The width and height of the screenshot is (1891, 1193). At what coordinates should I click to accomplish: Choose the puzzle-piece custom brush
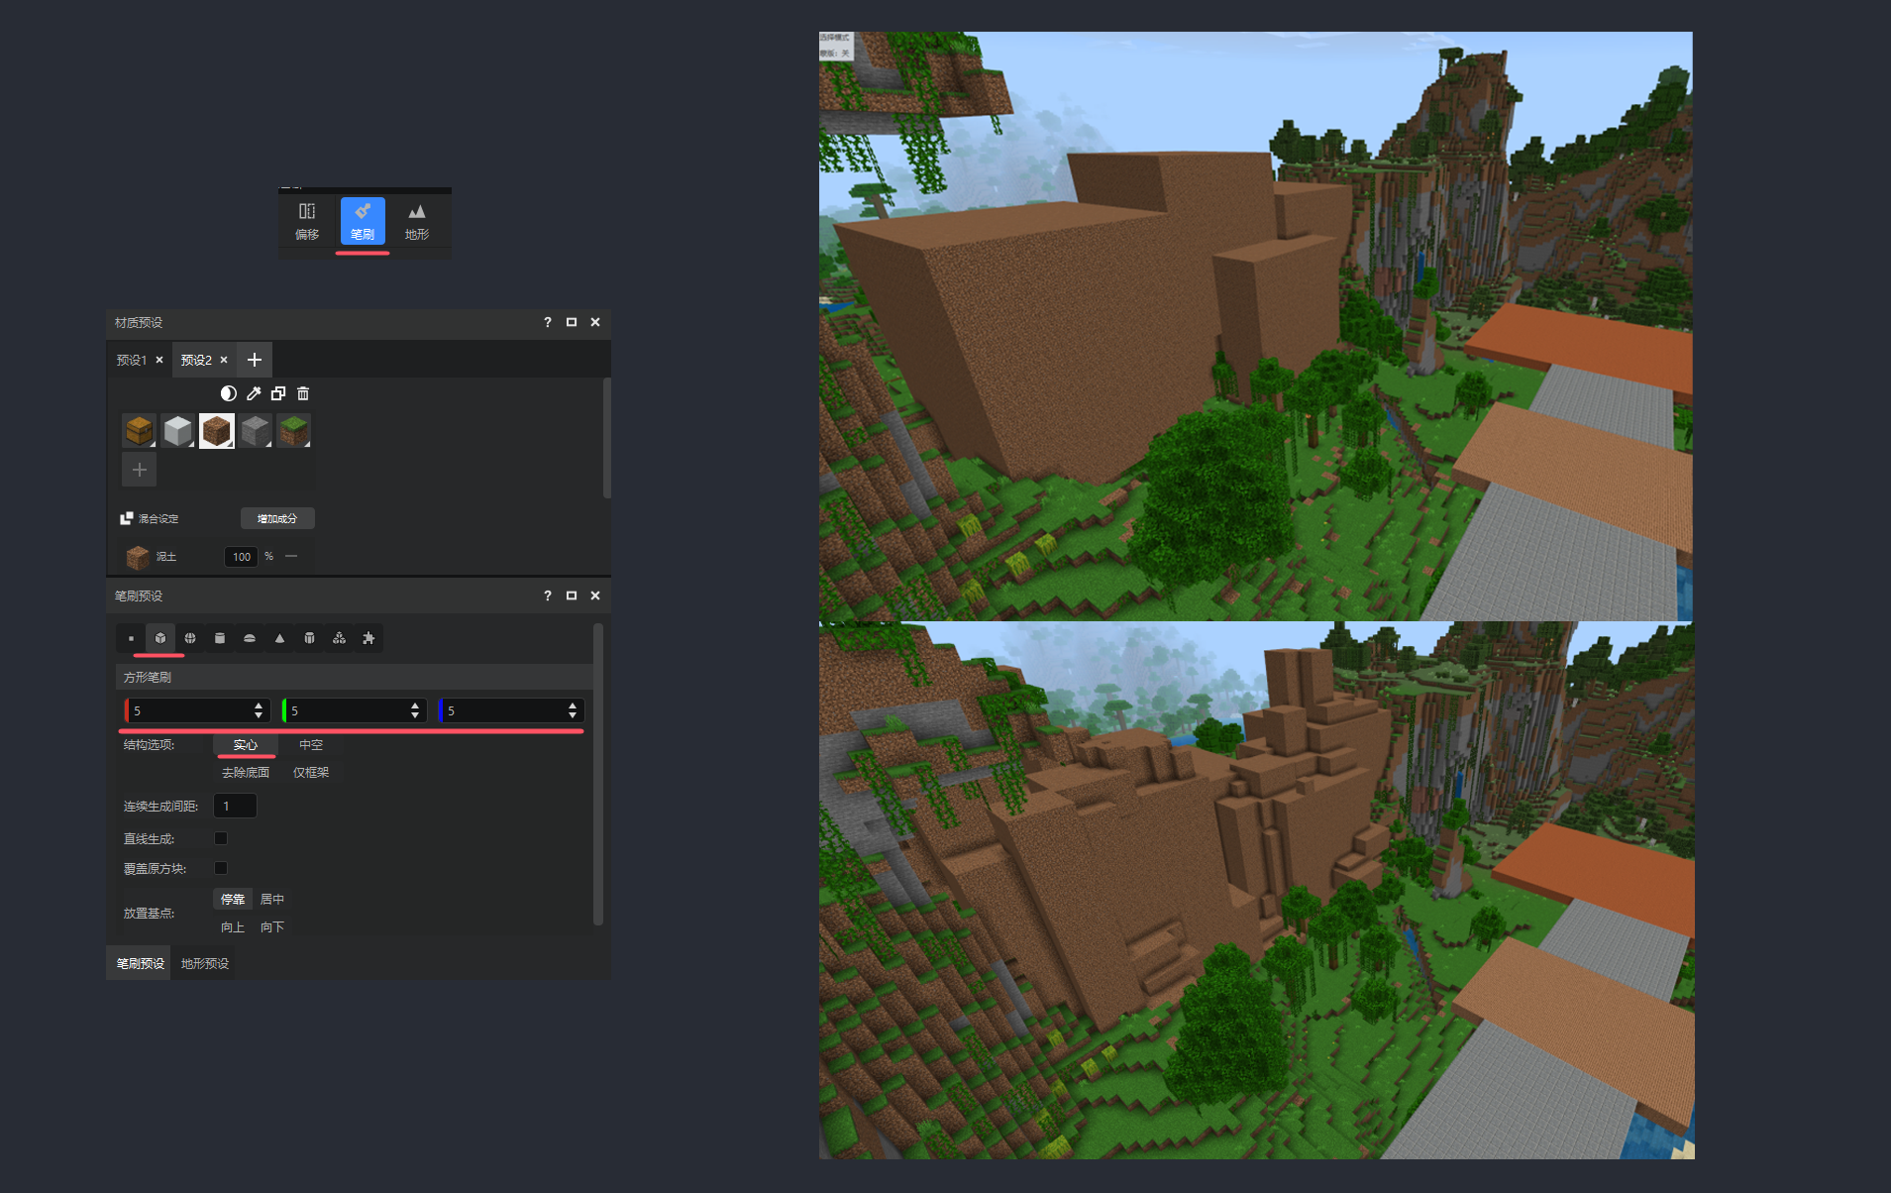click(x=368, y=638)
